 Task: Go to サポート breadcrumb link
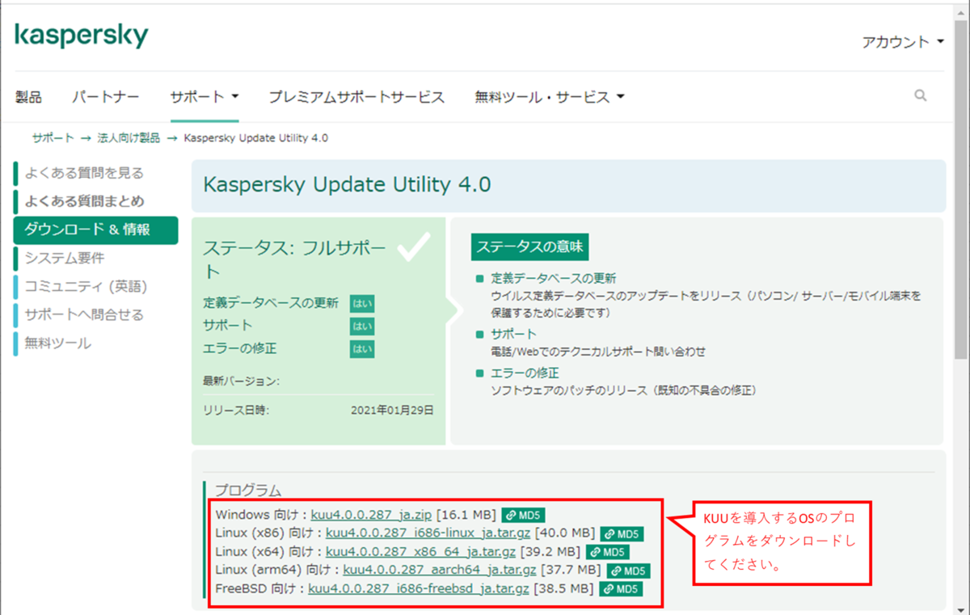[53, 138]
